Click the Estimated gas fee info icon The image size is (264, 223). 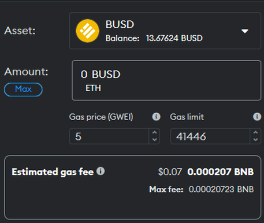(x=101, y=171)
